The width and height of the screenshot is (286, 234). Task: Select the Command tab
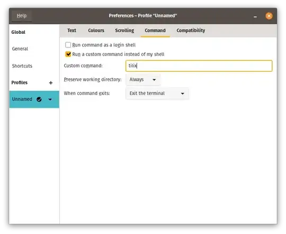[x=155, y=31]
